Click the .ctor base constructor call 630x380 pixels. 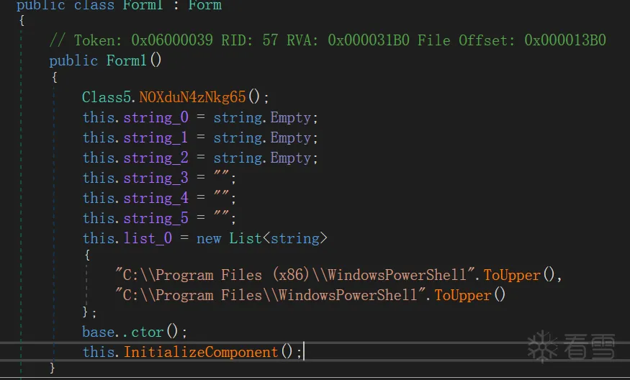pyautogui.click(x=143, y=332)
